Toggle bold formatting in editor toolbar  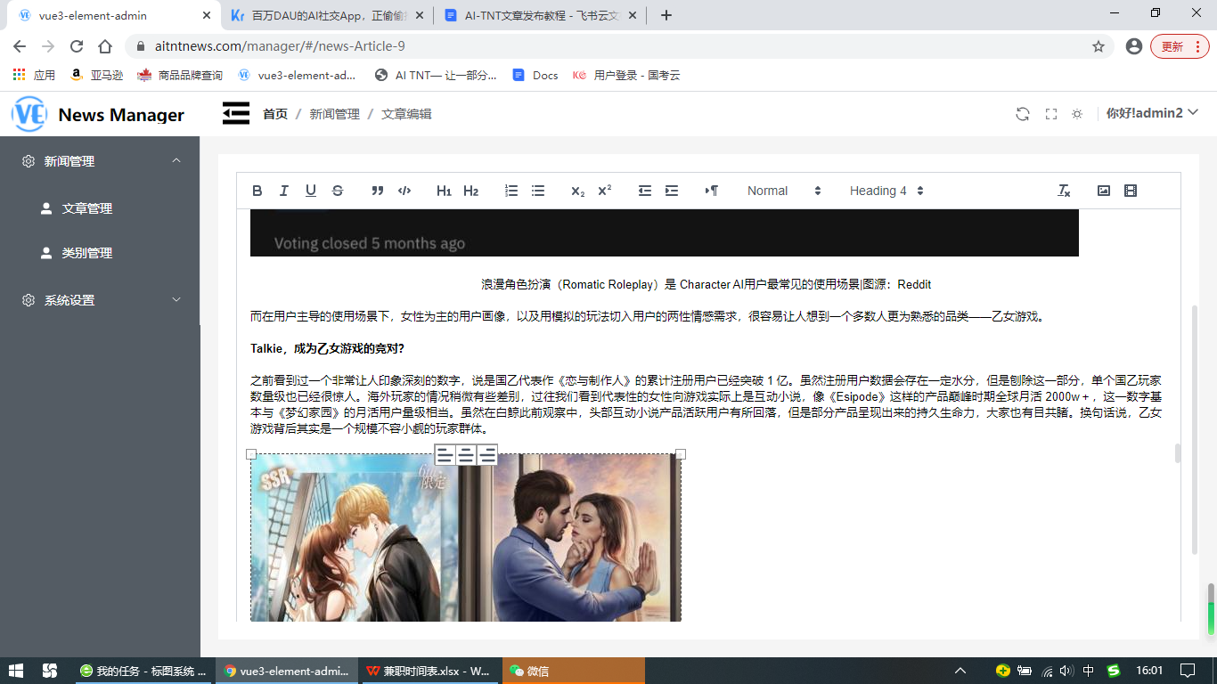pyautogui.click(x=257, y=191)
